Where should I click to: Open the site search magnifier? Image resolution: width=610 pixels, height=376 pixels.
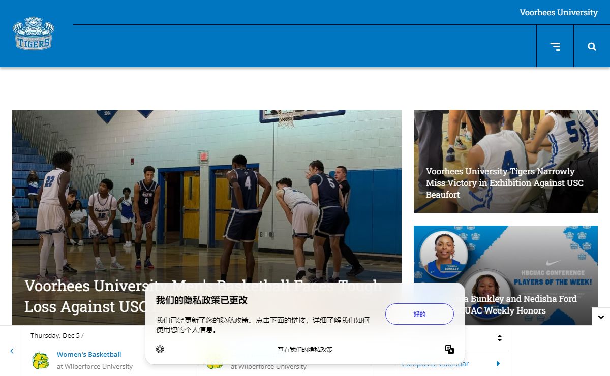coord(592,46)
